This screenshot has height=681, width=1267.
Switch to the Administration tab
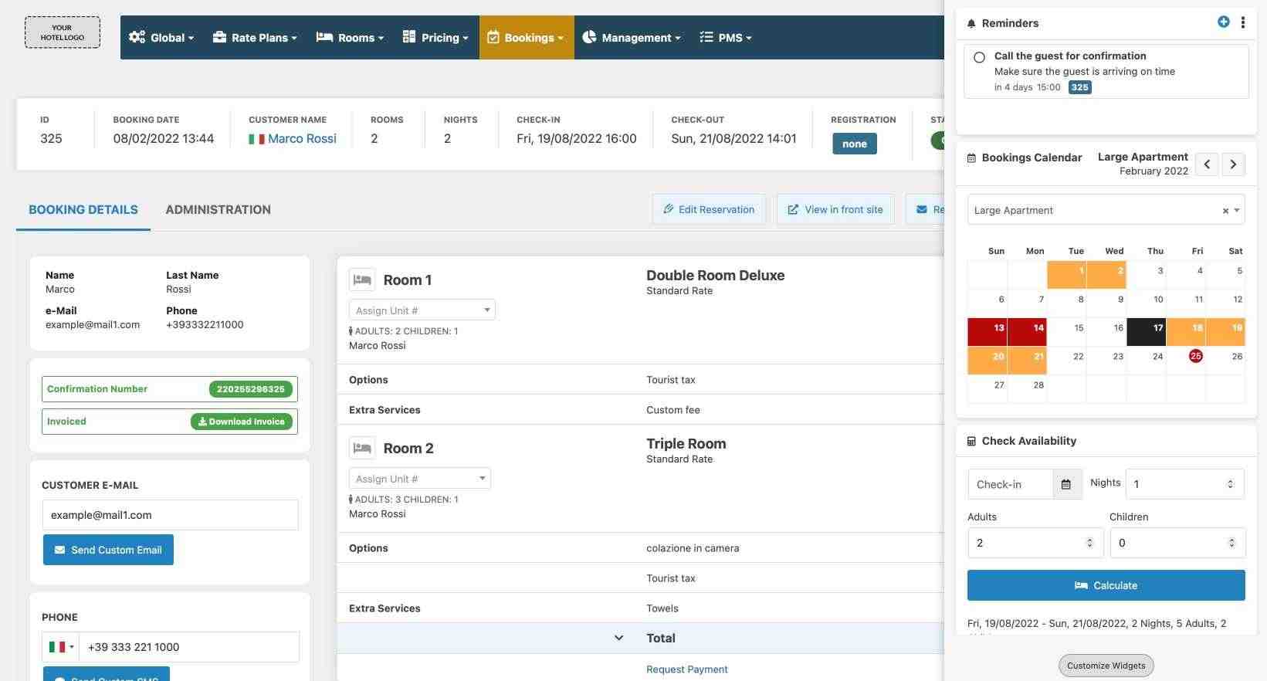(x=218, y=209)
